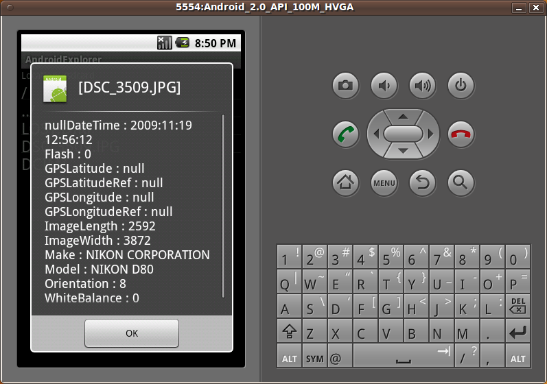Click the Q key
Image resolution: width=547 pixels, height=384 pixels.
pyautogui.click(x=289, y=282)
